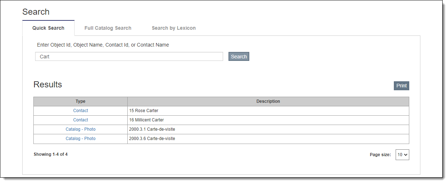Open Catalog - Photo link for 2000.3.6
The height and width of the screenshot is (183, 448).
click(80, 139)
